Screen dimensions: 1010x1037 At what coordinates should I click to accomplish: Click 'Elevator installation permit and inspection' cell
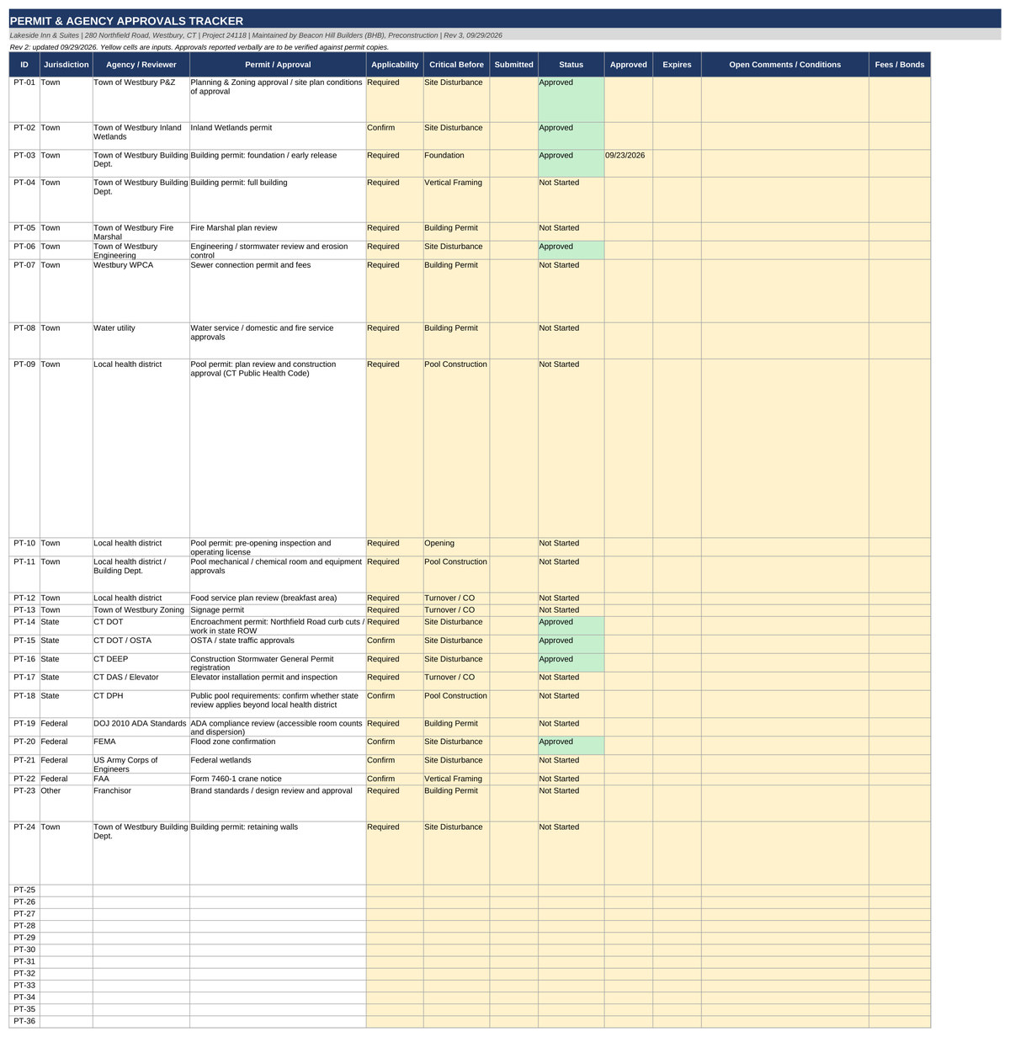[x=278, y=681]
